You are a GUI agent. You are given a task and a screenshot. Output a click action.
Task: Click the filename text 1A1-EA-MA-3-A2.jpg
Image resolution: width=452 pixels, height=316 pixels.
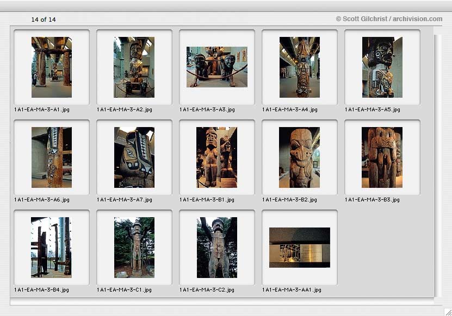coord(125,110)
